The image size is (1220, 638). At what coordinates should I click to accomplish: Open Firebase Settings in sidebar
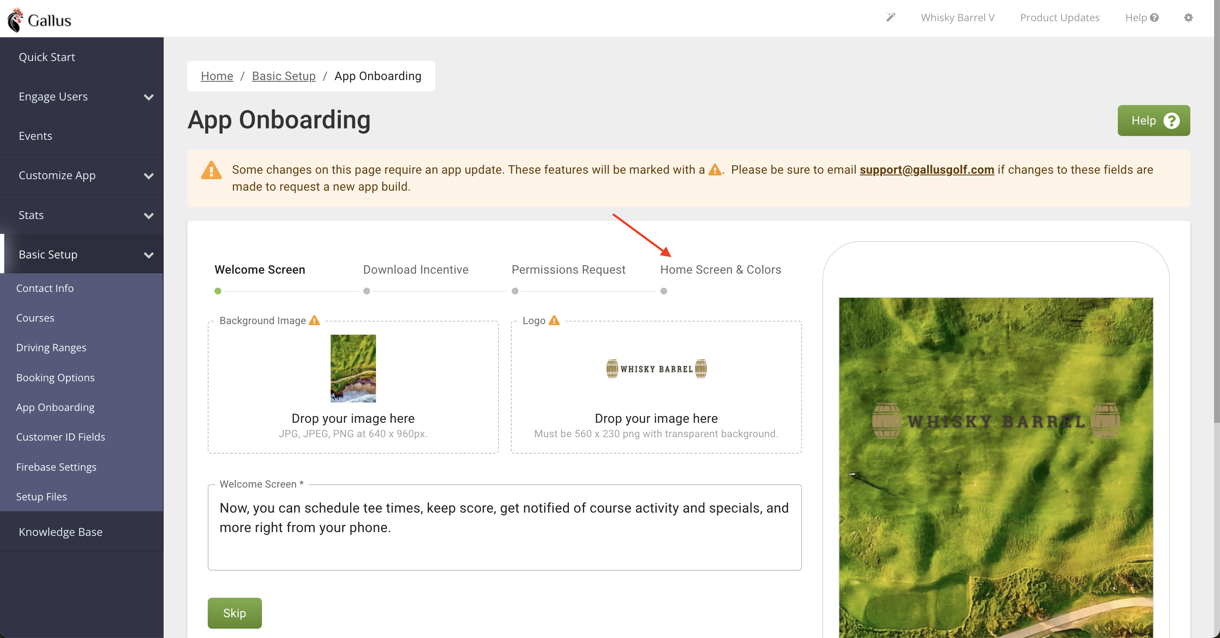tap(81, 467)
